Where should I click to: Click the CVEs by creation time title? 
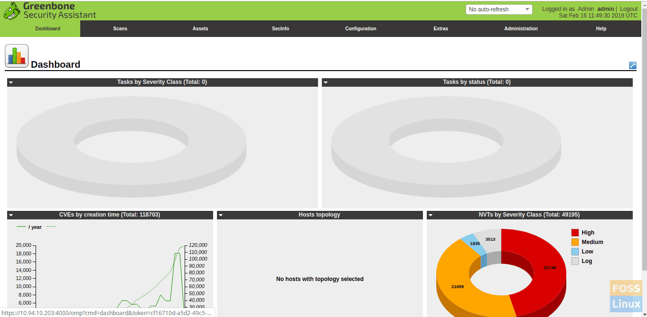(x=110, y=215)
